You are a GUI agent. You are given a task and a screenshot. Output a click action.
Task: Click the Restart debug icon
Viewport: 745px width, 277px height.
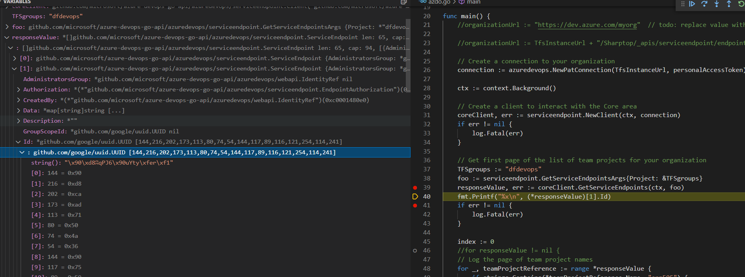(x=741, y=4)
